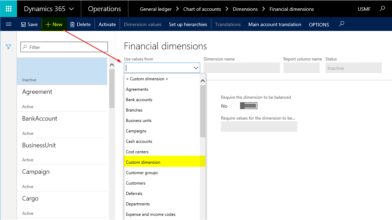Show the funnel filter pane icon

coord(9,47)
